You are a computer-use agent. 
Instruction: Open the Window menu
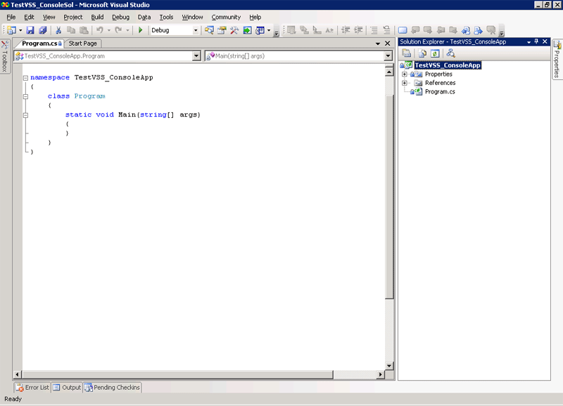[x=192, y=17]
